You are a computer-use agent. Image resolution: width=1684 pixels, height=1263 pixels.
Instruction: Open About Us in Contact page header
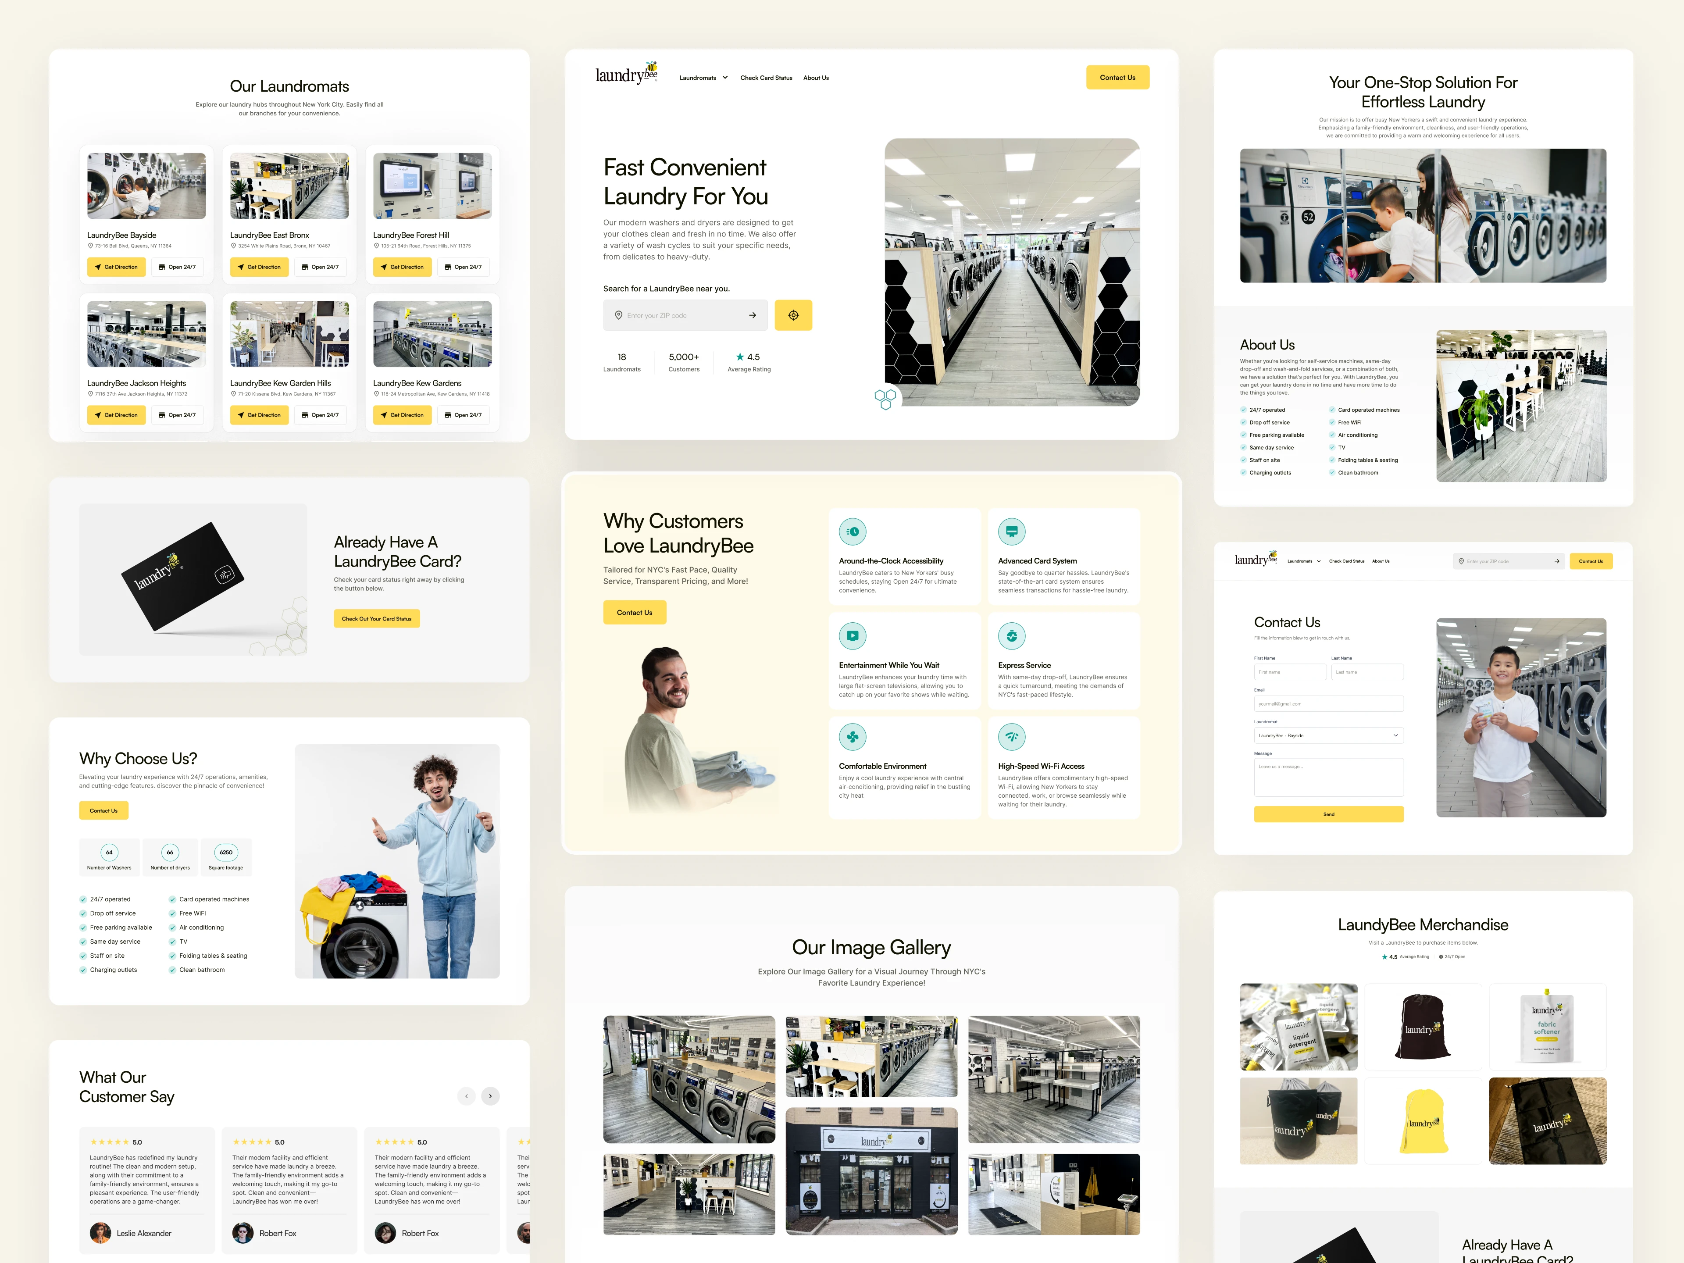pos(1381,561)
